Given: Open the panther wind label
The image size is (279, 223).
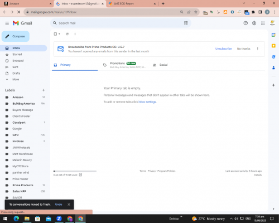Looking at the screenshot, I should [x=21, y=173].
